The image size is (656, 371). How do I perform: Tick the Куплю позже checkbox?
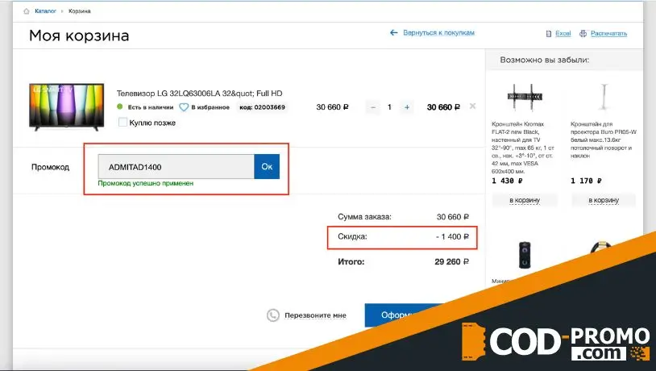click(122, 123)
